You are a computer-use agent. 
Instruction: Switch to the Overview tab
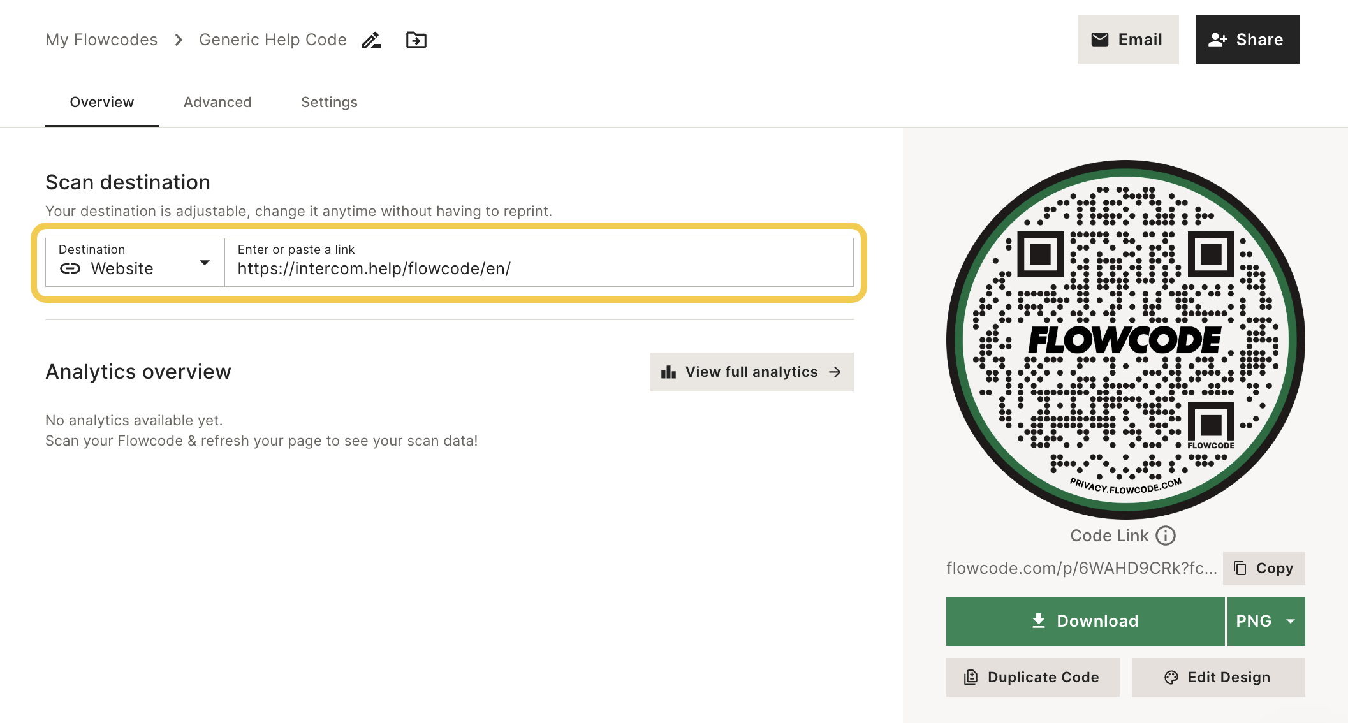pyautogui.click(x=102, y=102)
